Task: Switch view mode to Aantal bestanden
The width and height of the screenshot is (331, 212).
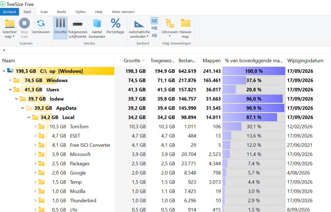Action: pyautogui.click(x=97, y=28)
